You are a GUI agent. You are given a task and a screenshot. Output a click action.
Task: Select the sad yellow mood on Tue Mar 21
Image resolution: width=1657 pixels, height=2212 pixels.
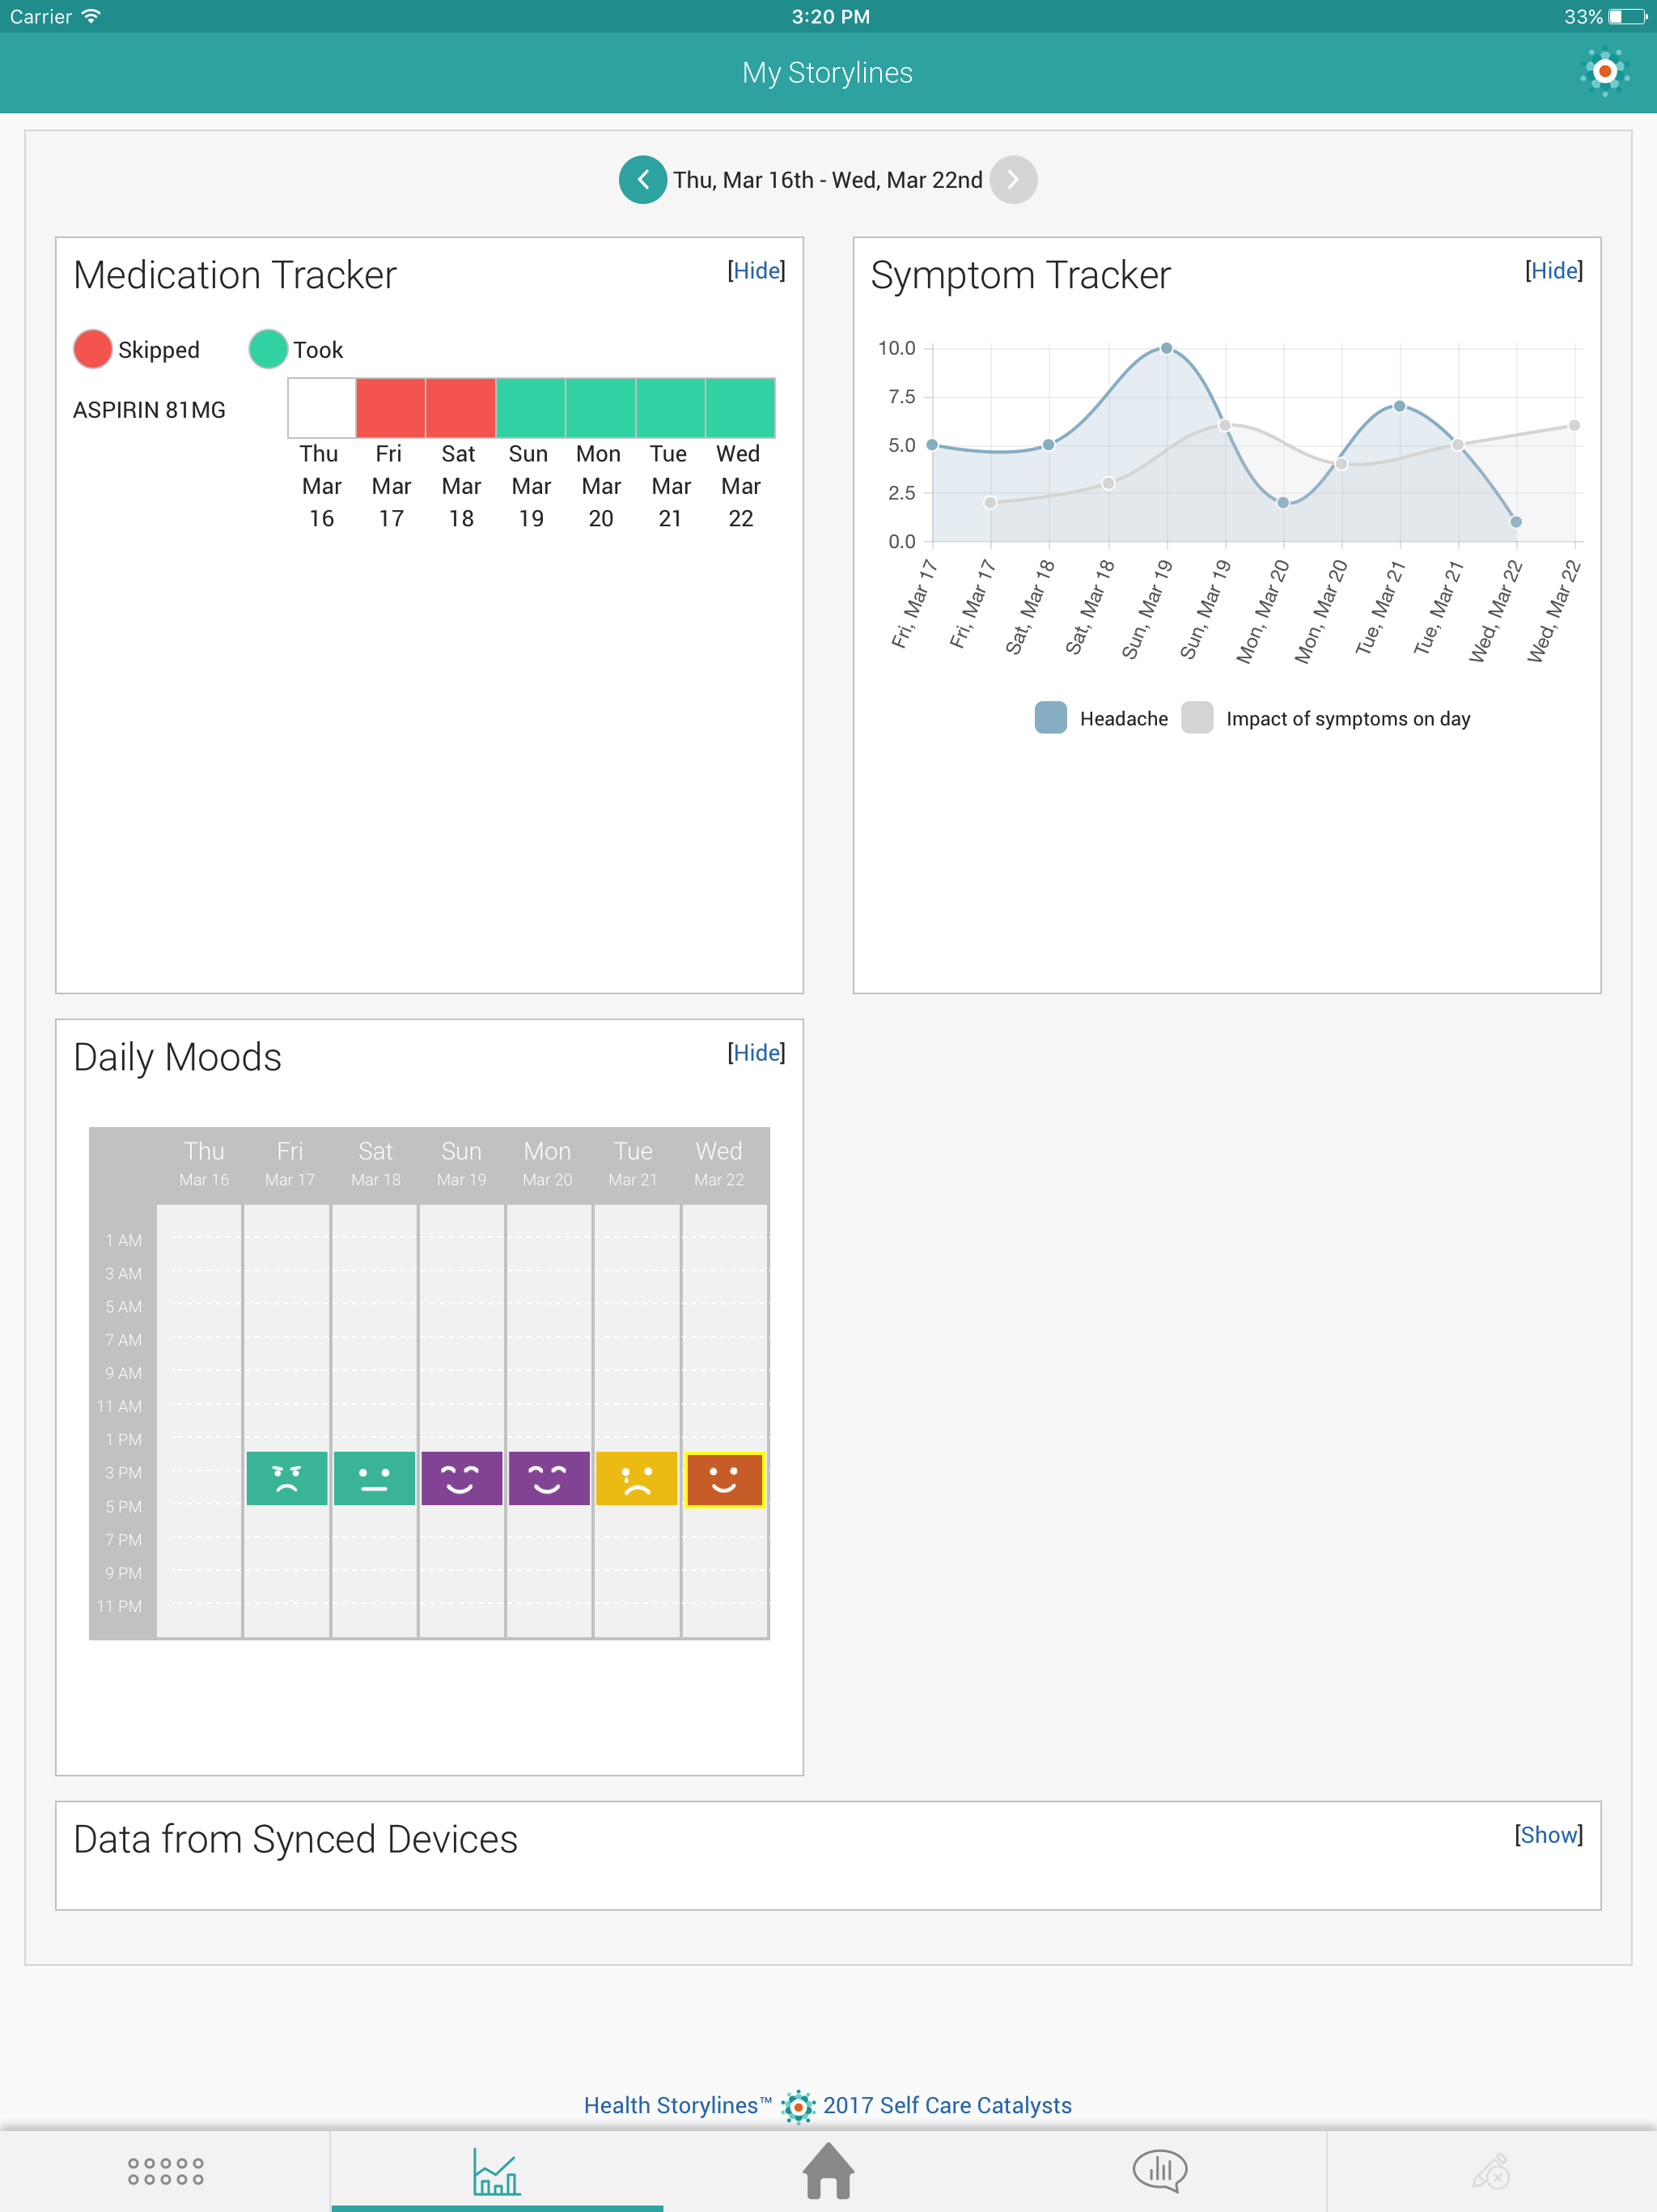click(x=636, y=1478)
